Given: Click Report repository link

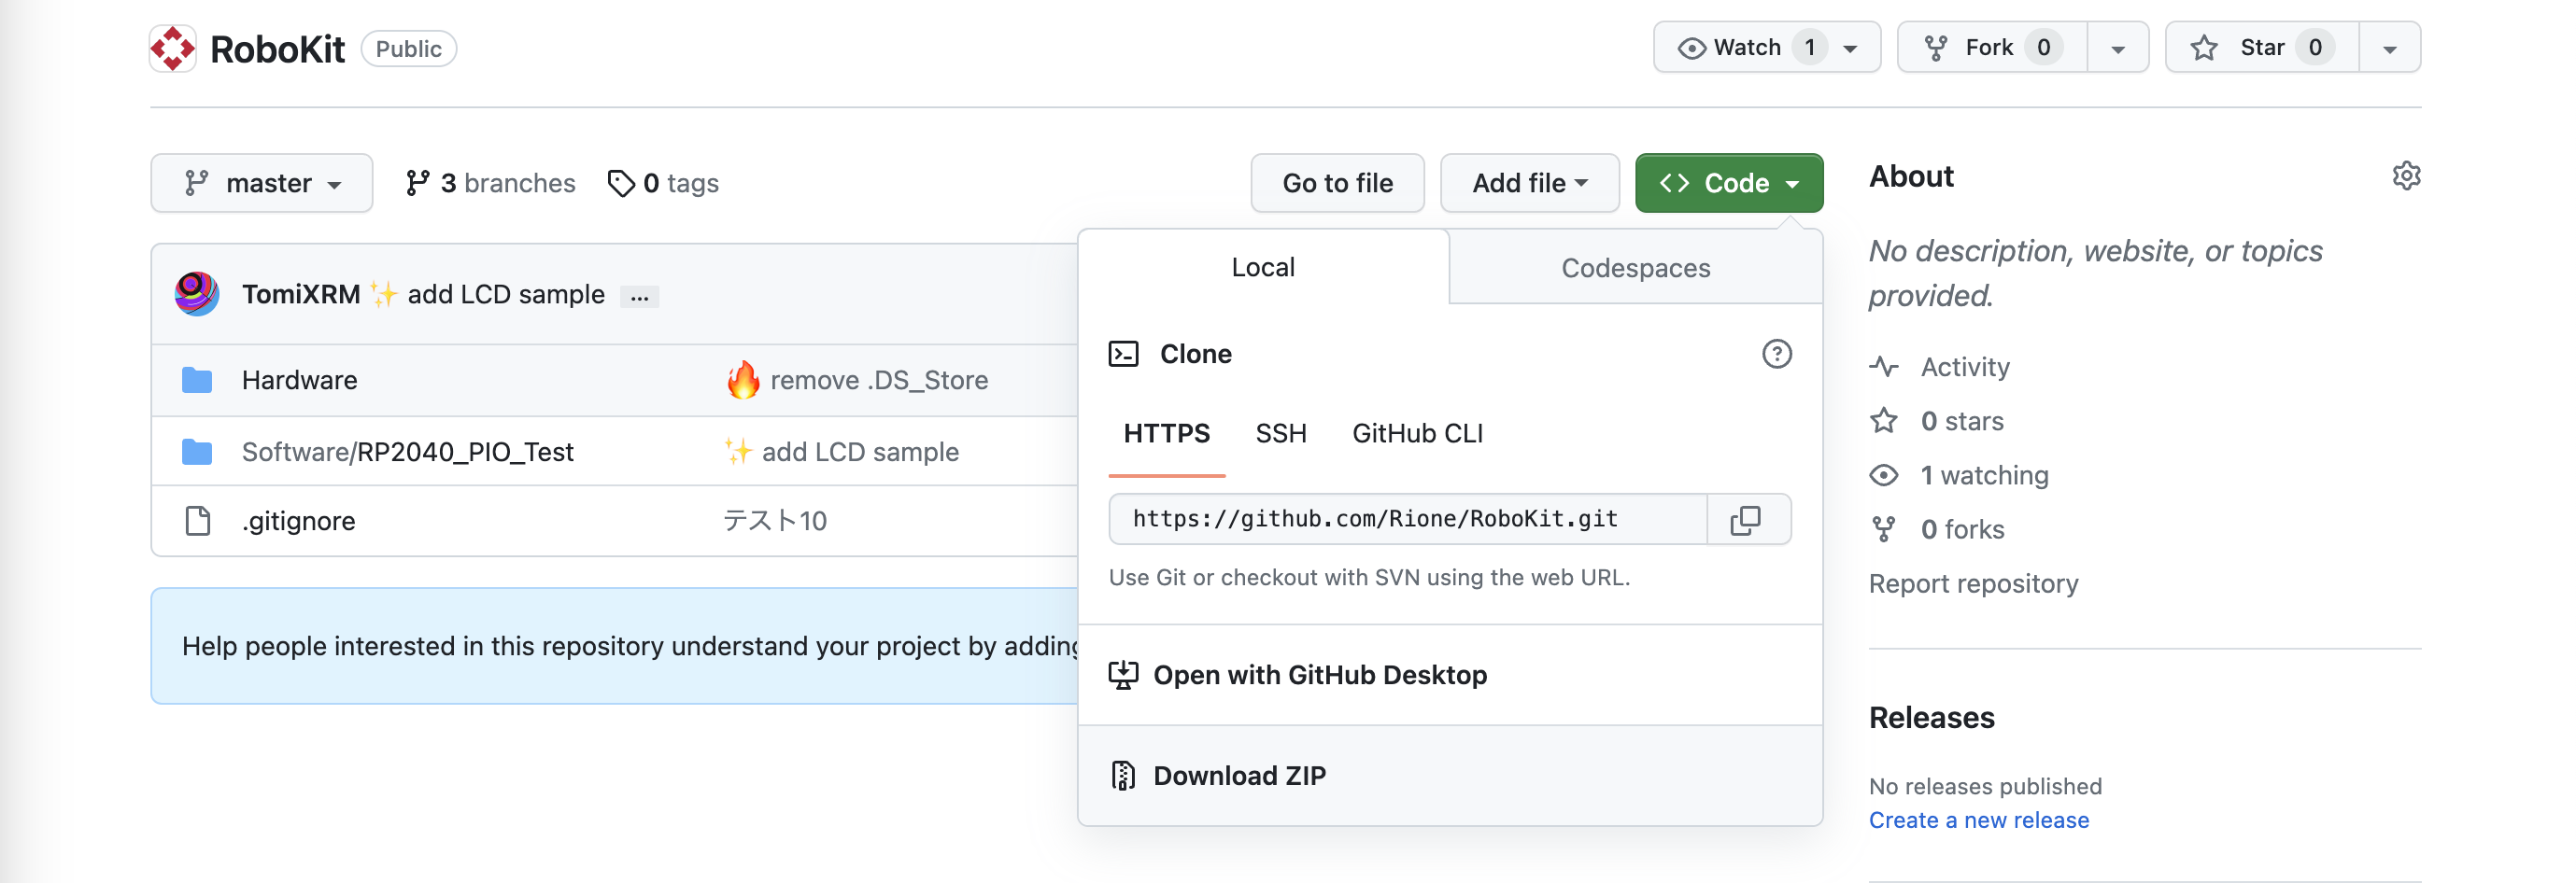Looking at the screenshot, I should (x=1973, y=583).
